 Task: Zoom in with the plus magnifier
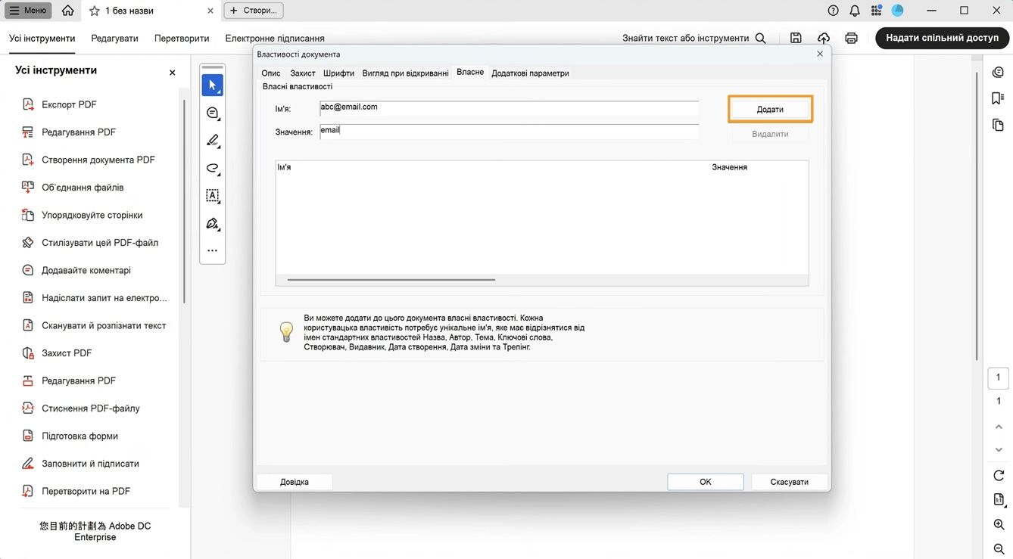point(999,525)
